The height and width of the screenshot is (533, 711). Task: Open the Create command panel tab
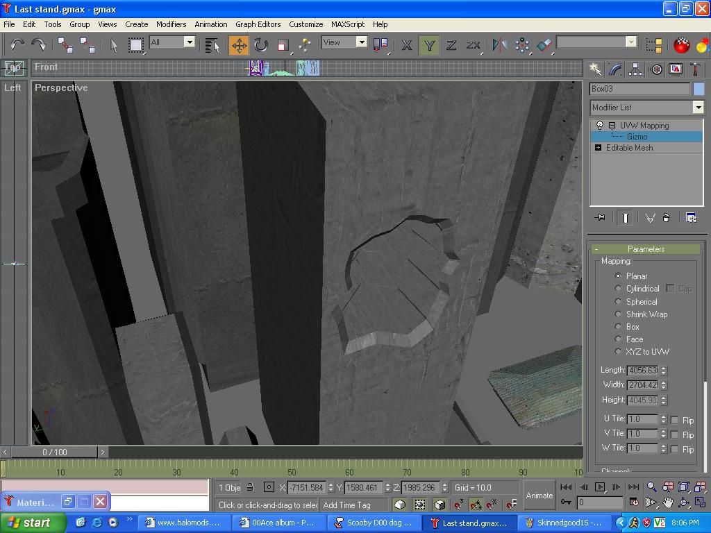(x=595, y=69)
